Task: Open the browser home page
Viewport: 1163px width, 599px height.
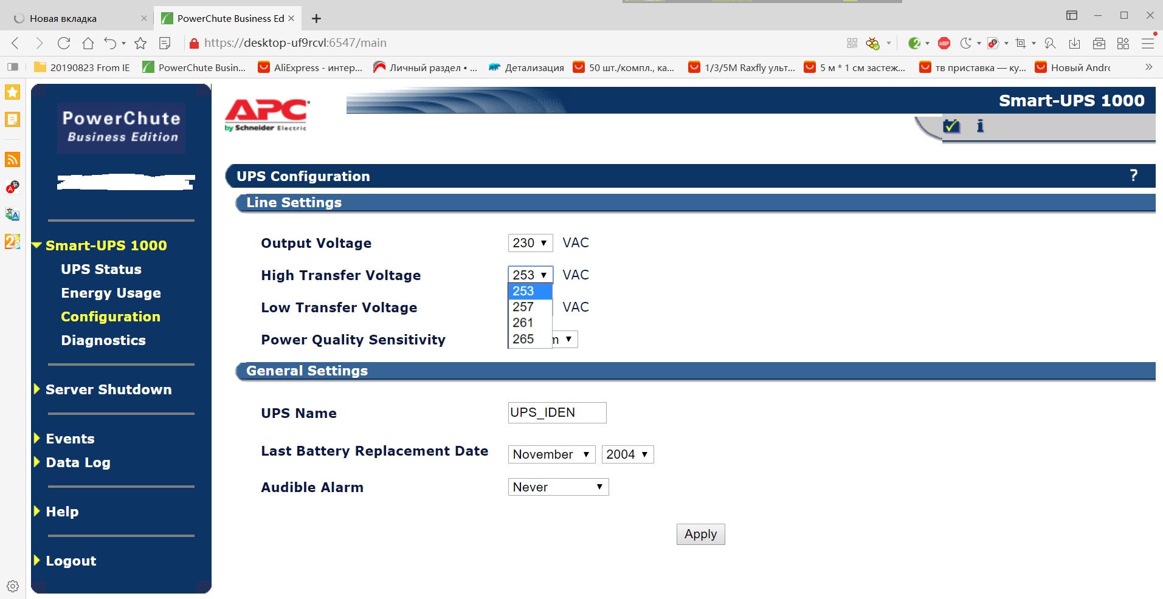Action: pyautogui.click(x=88, y=43)
